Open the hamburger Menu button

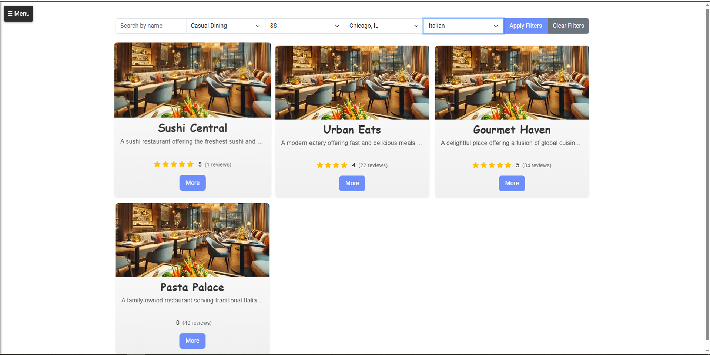click(x=19, y=14)
